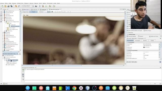Viewport: 162px width, 91px height.
Task: Switch to MenuPrincipal.java editor tab
Action: (x=55, y=10)
